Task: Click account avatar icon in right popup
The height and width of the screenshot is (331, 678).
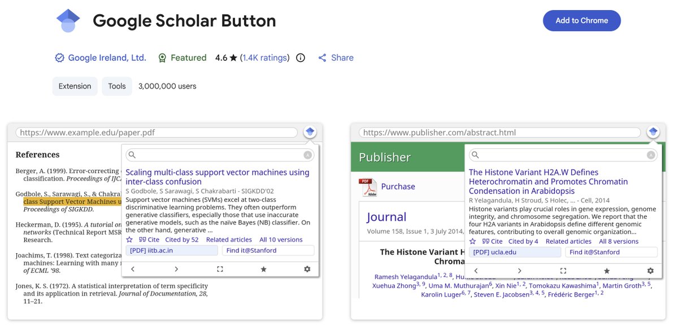Action: click(x=651, y=155)
